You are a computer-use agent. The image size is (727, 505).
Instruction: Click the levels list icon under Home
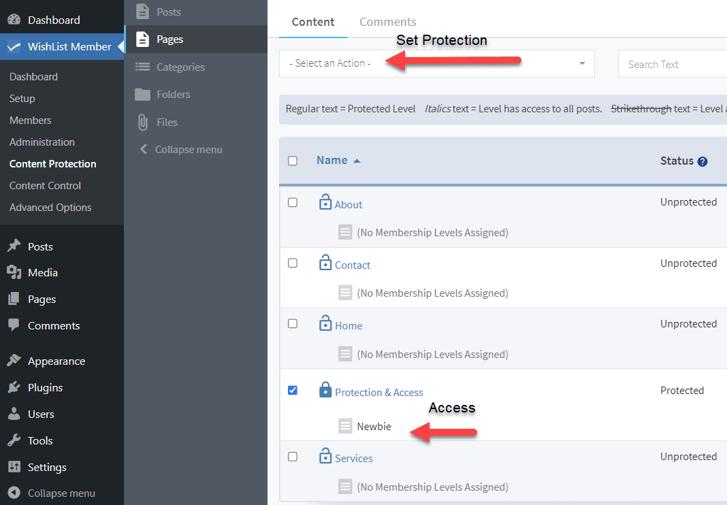coord(345,354)
